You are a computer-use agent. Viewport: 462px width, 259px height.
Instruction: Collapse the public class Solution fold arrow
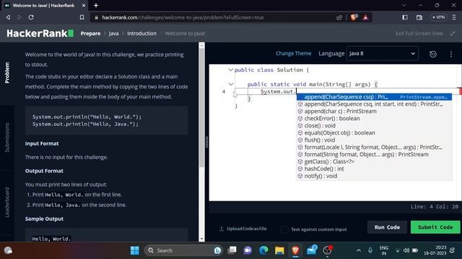point(230,70)
